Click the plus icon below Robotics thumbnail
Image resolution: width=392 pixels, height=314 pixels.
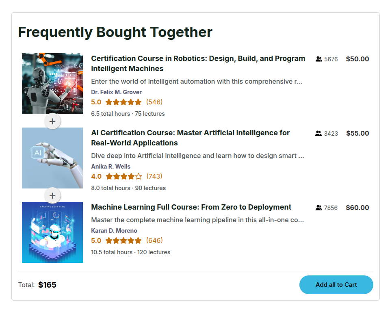click(x=52, y=121)
